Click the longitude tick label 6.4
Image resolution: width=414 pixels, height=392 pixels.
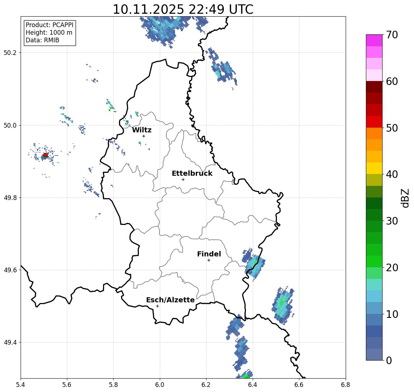pyautogui.click(x=253, y=385)
